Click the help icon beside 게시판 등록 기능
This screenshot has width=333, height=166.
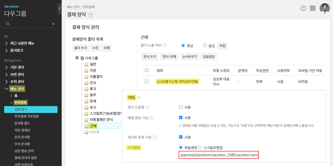pyautogui.click(x=154, y=137)
